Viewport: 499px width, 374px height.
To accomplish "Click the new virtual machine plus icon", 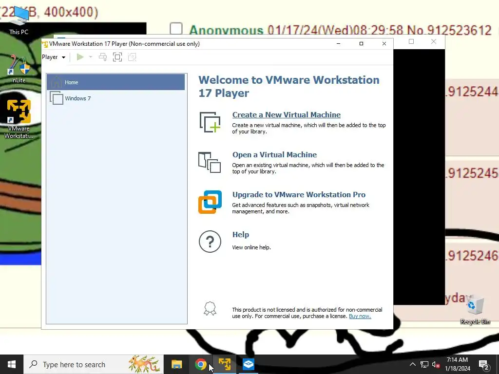I will pos(210,122).
